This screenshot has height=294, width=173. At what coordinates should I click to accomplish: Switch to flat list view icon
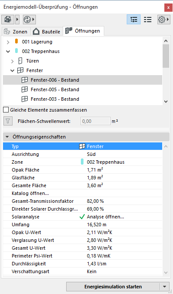[147, 20]
